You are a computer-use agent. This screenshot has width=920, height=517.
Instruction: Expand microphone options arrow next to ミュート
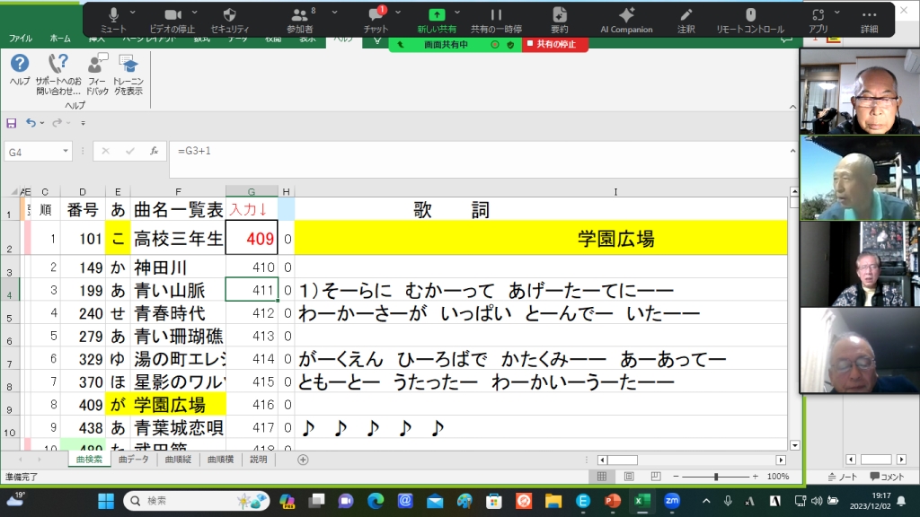click(133, 13)
